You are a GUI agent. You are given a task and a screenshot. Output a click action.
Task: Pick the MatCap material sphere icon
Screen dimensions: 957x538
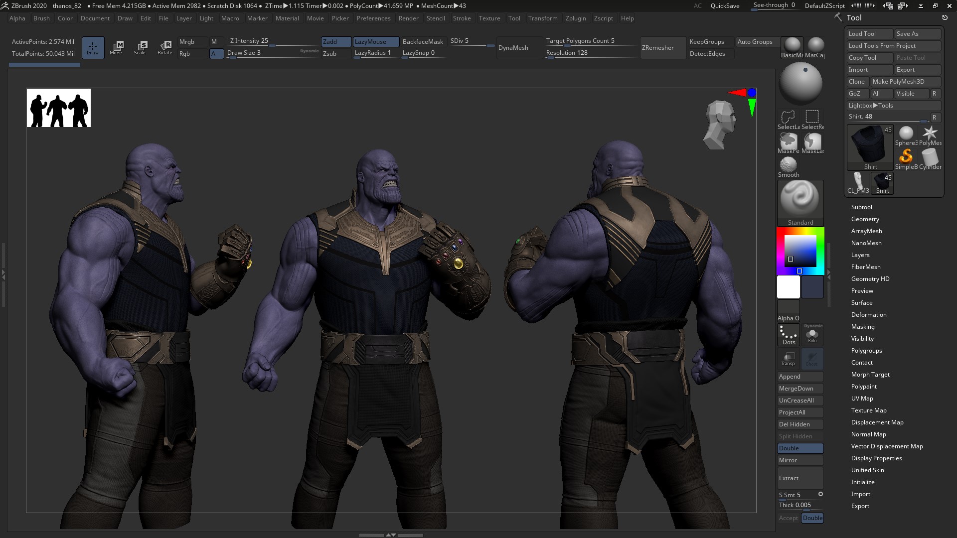pos(815,47)
